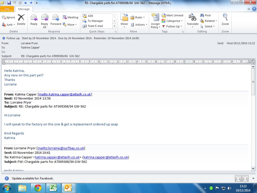The image size is (257, 193).
Task: Click recipient 'Katrina Capper'
Action: tap(30, 47)
